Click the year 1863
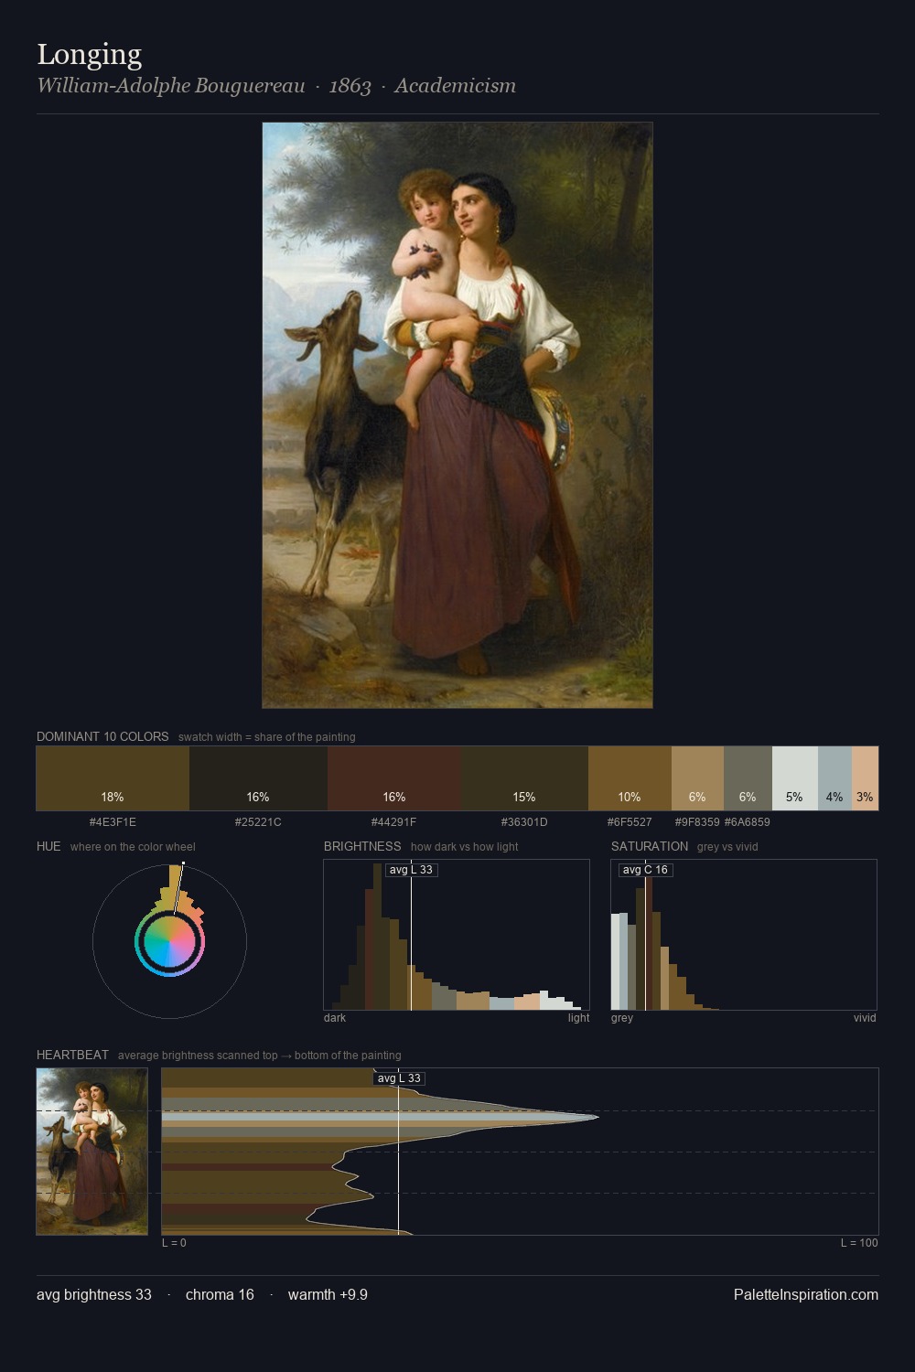915x1372 pixels. pos(350,86)
